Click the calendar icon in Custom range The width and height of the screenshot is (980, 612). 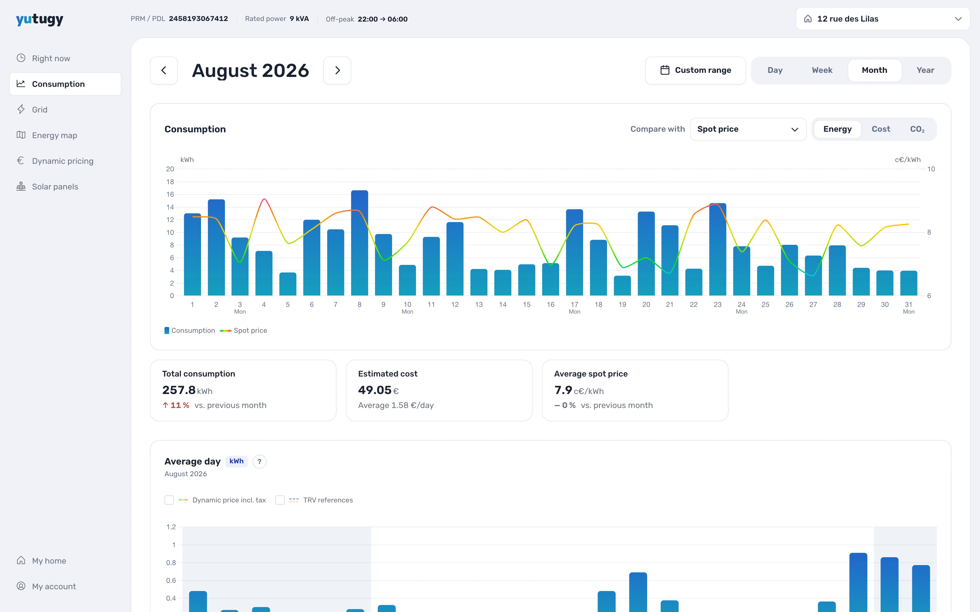664,70
